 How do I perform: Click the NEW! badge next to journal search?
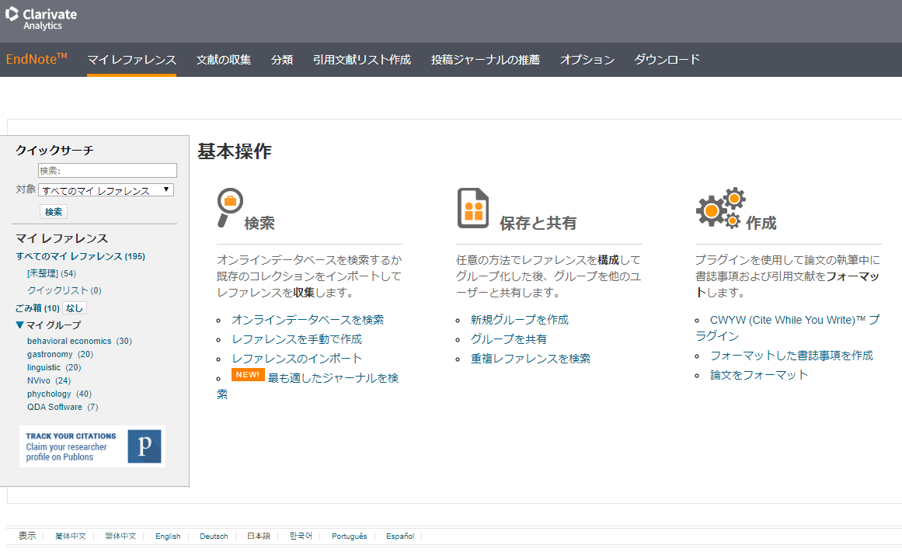pos(248,374)
